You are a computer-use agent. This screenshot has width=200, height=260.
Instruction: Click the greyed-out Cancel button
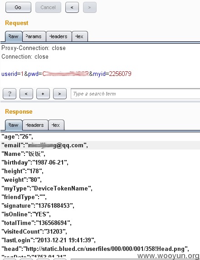[48, 7]
